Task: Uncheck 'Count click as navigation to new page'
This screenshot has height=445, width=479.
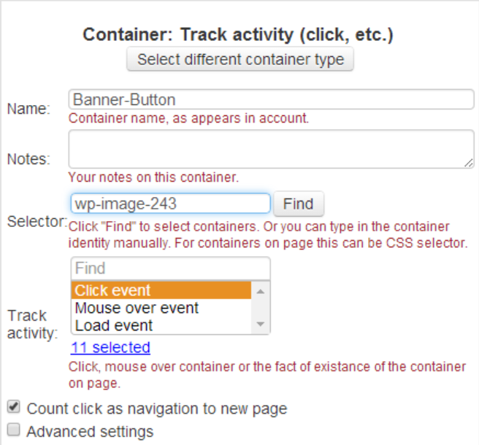Action: 13,408
